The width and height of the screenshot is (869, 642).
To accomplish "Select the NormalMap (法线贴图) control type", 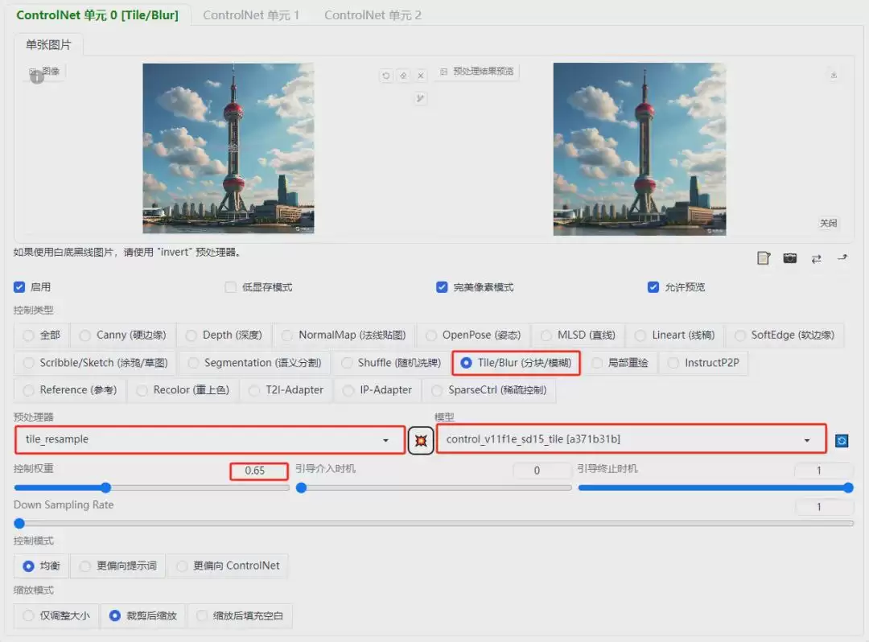I will click(344, 335).
